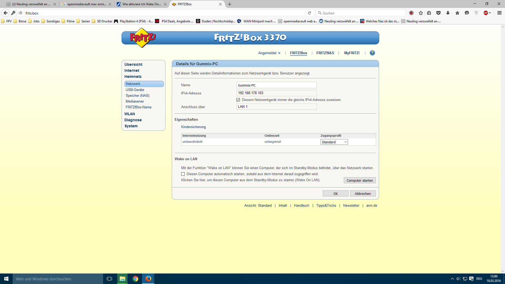
Task: Click the blue help question mark icon
Action: pos(372,53)
